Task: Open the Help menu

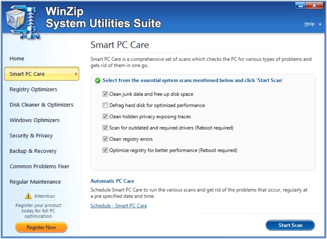Action: 309,24
